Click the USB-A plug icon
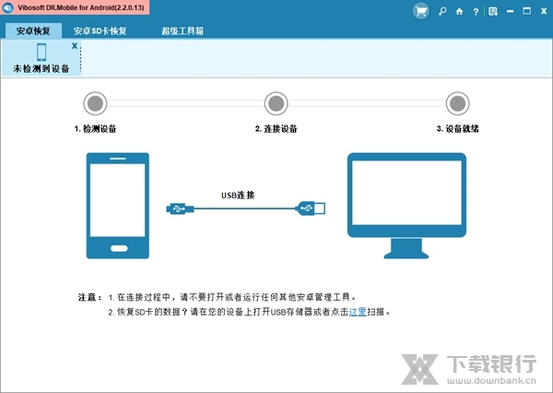 pos(311,208)
